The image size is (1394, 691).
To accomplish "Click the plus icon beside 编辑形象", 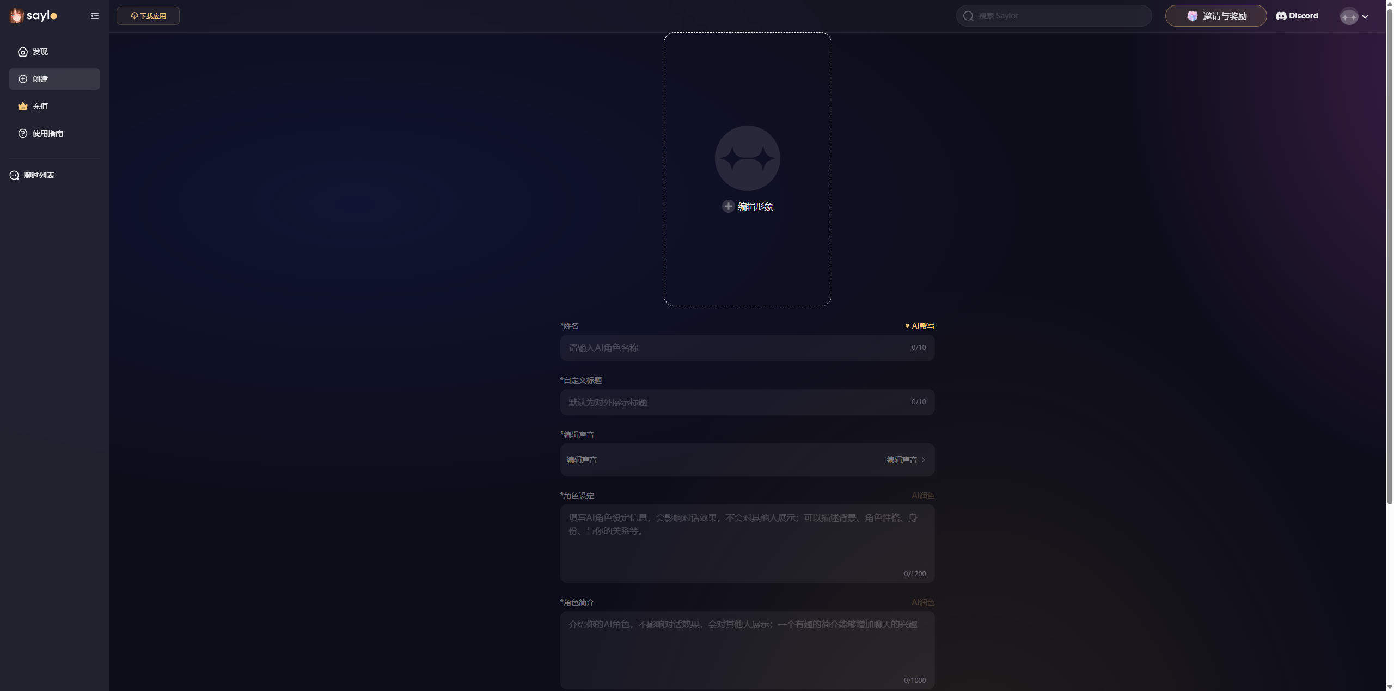I will point(728,206).
